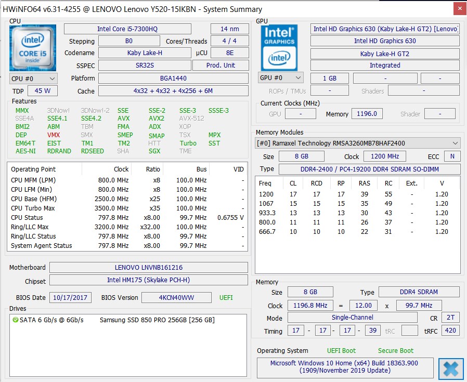Click the blue X close icon at bottom right
This screenshot has width=467, height=382.
pyautogui.click(x=450, y=368)
